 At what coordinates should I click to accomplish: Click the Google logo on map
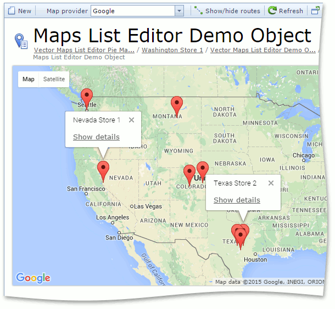pos(33,278)
